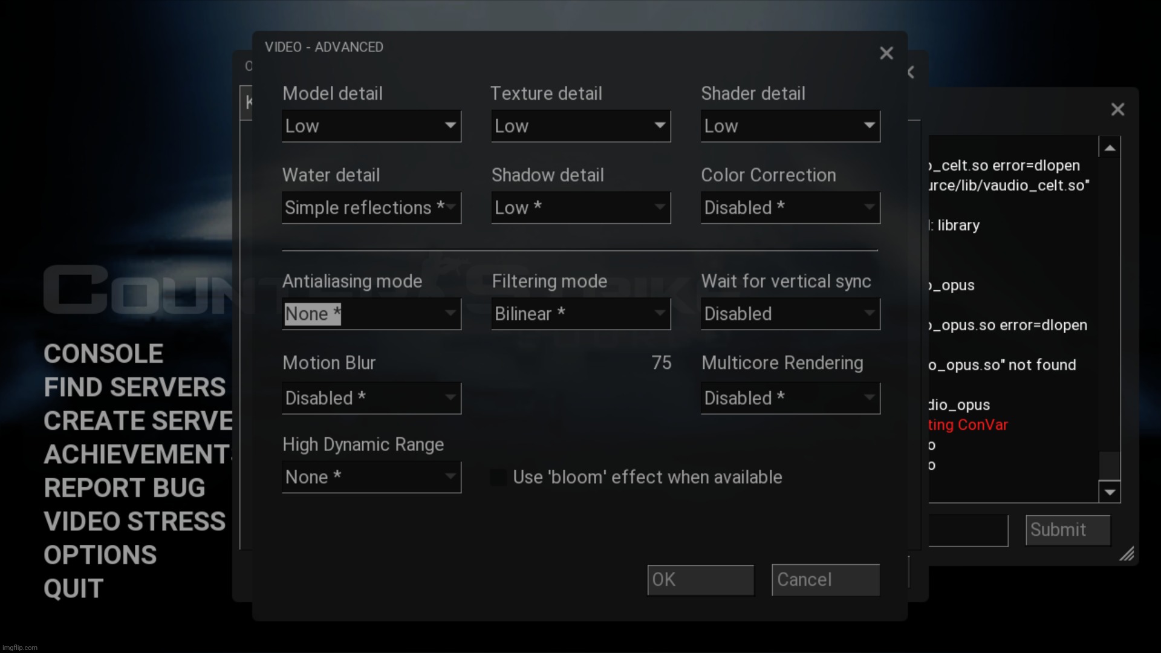This screenshot has width=1161, height=653.
Task: Click the Submit button in console panel
Action: click(1066, 530)
